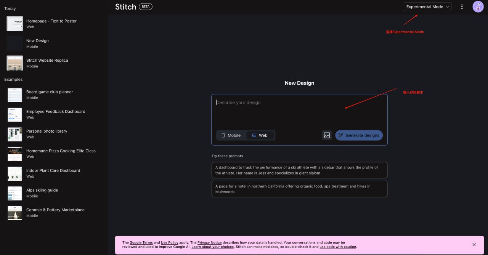The image size is (488, 255).
Task: Click the BETA badge
Action: 146,6
